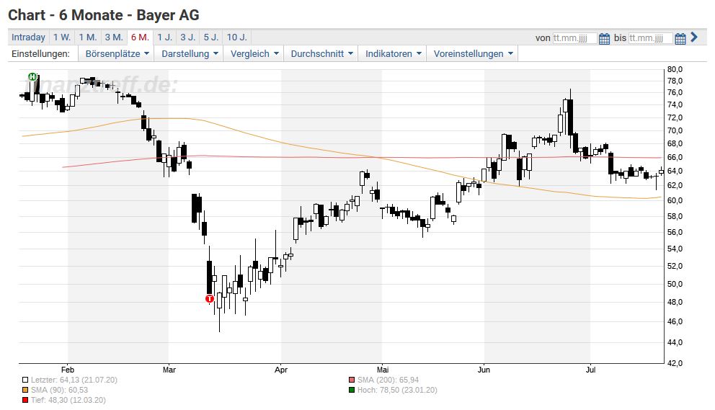
Task: Open the Vergleich dropdown
Action: [x=254, y=54]
